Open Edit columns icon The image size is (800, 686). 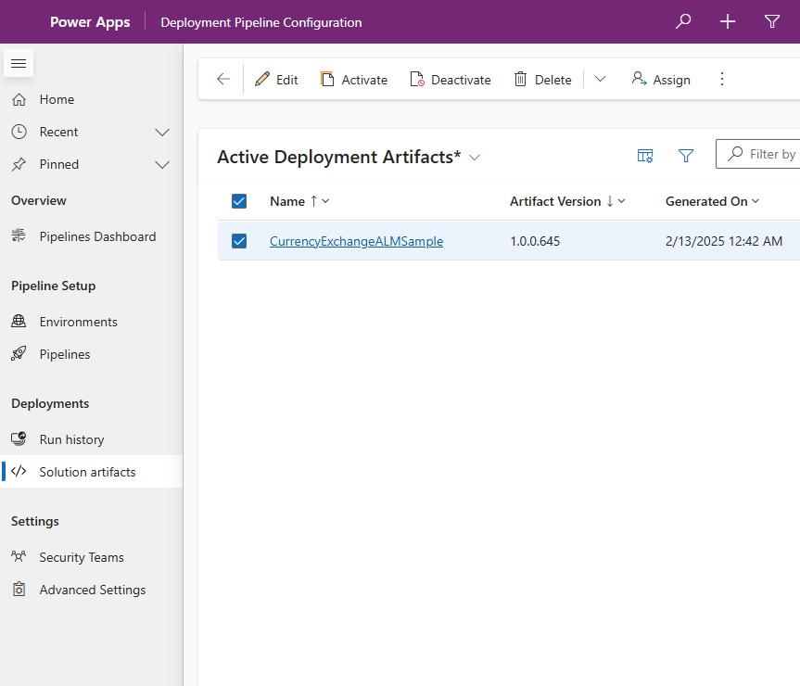[x=645, y=156]
